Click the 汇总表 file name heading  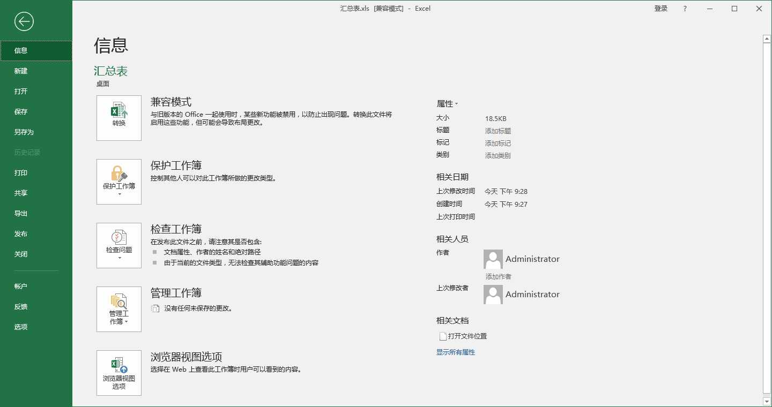[111, 71]
